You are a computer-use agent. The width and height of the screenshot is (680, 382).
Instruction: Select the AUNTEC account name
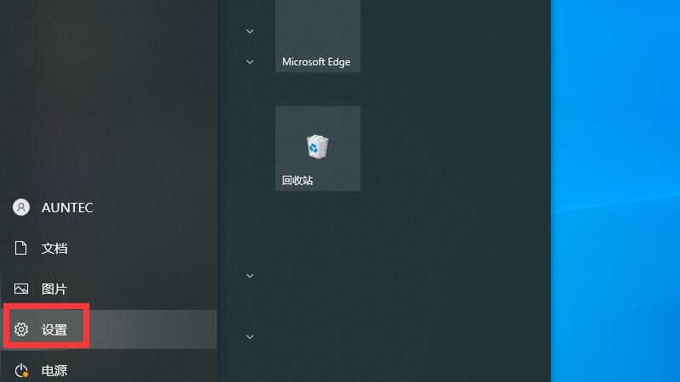[67, 207]
